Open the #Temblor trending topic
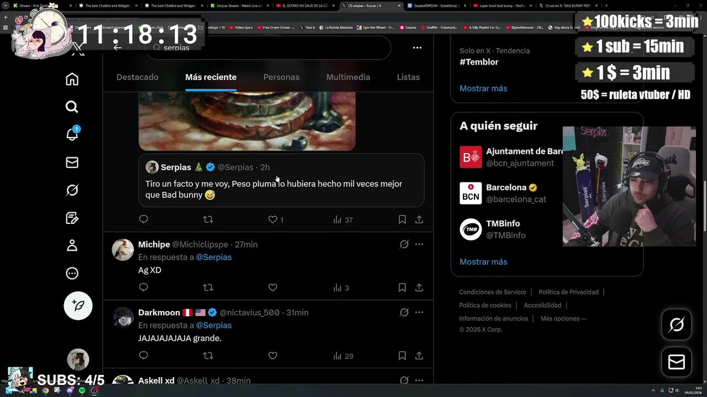707x397 pixels. pos(479,62)
